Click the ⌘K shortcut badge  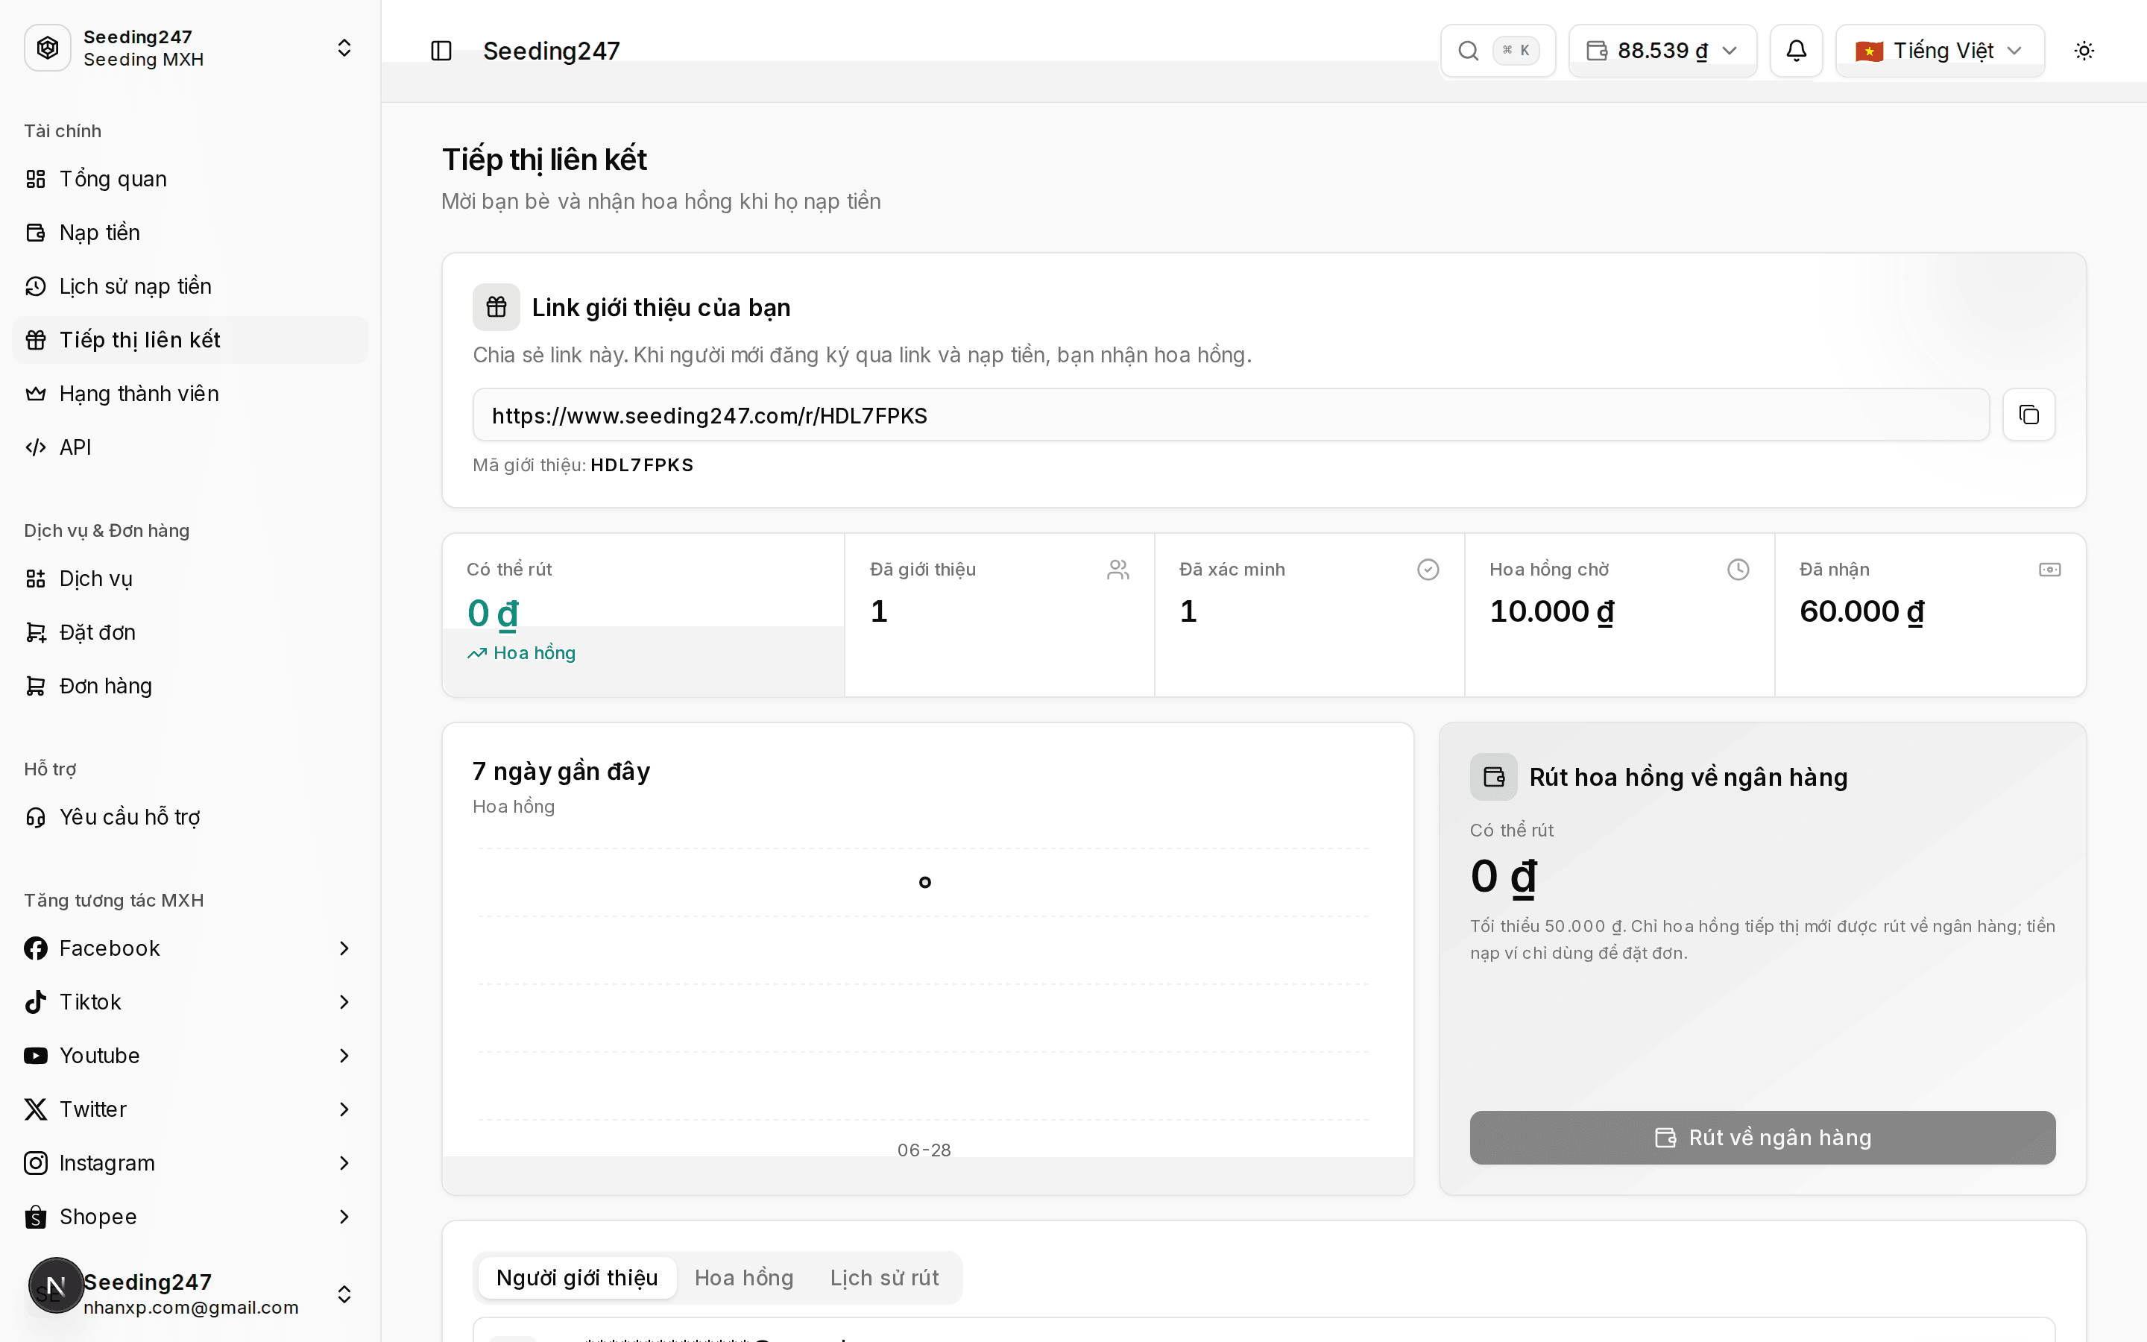[1516, 51]
